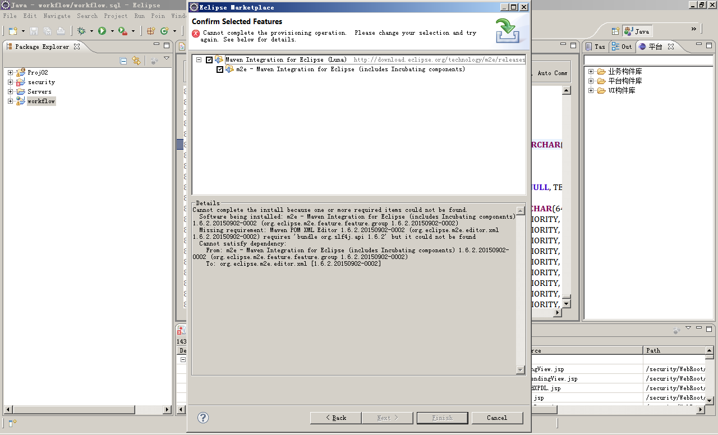The width and height of the screenshot is (718, 435).
Task: Click the status bar new item icon
Action: pos(12,423)
